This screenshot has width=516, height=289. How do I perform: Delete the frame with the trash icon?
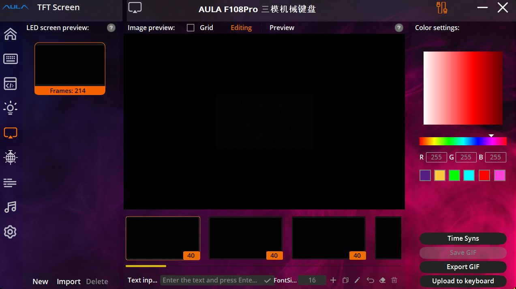[394, 280]
